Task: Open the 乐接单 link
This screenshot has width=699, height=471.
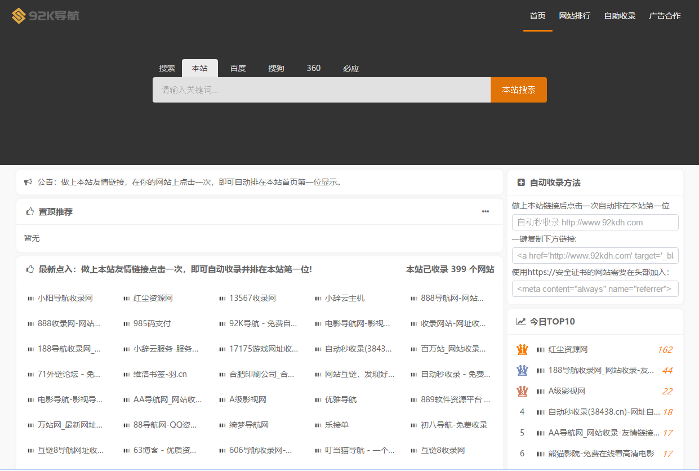Action: (337, 425)
